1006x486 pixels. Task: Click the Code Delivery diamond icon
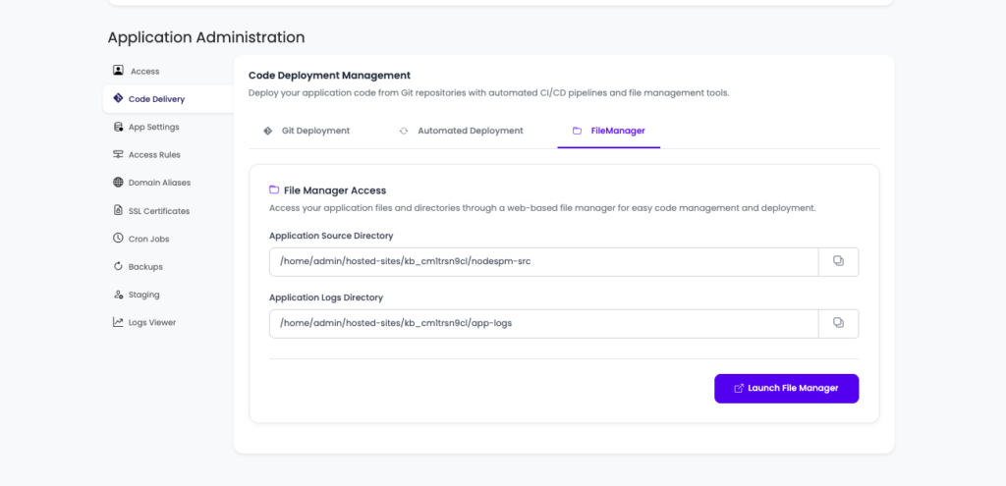pyautogui.click(x=118, y=99)
